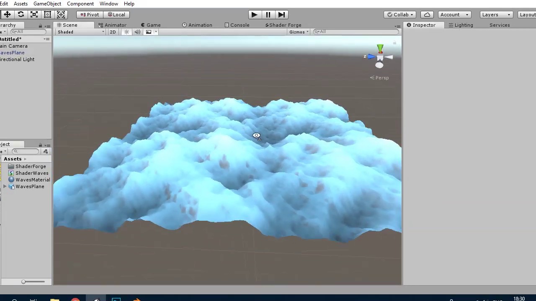Click the Assets breadcrumb arrow
Image resolution: width=536 pixels, height=301 pixels.
pyautogui.click(x=25, y=159)
